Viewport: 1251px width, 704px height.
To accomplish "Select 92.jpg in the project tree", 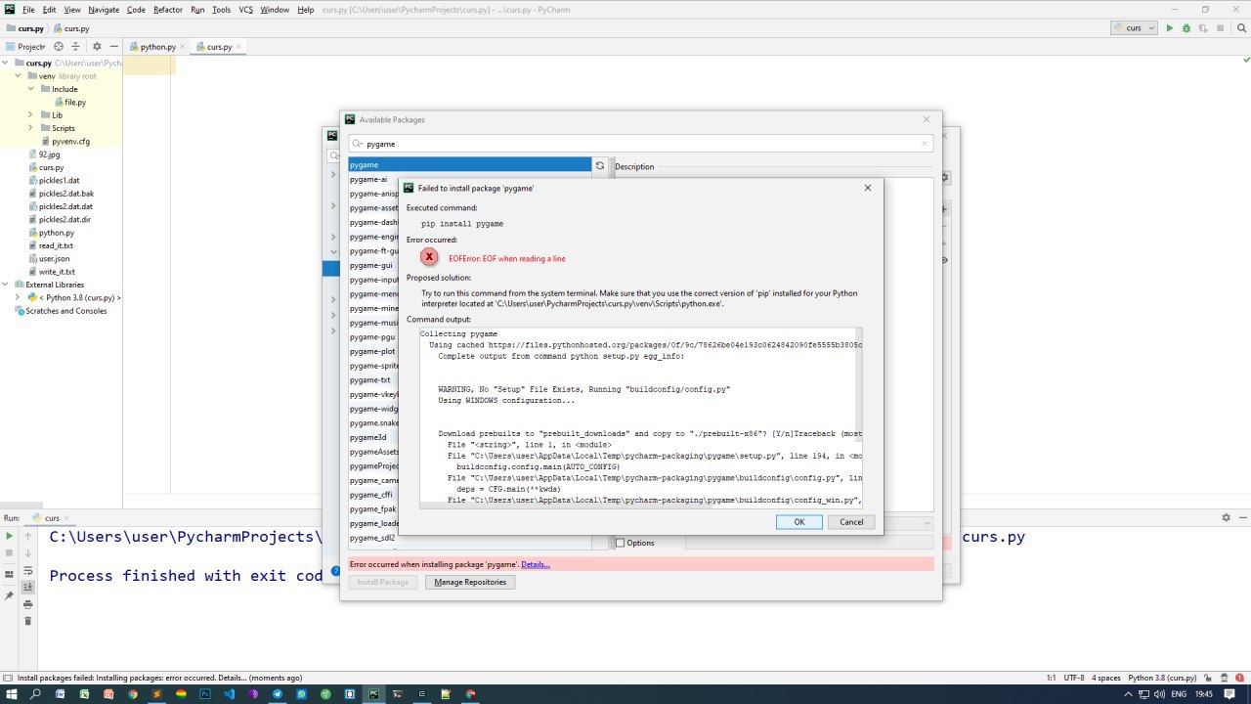I will pos(43,154).
